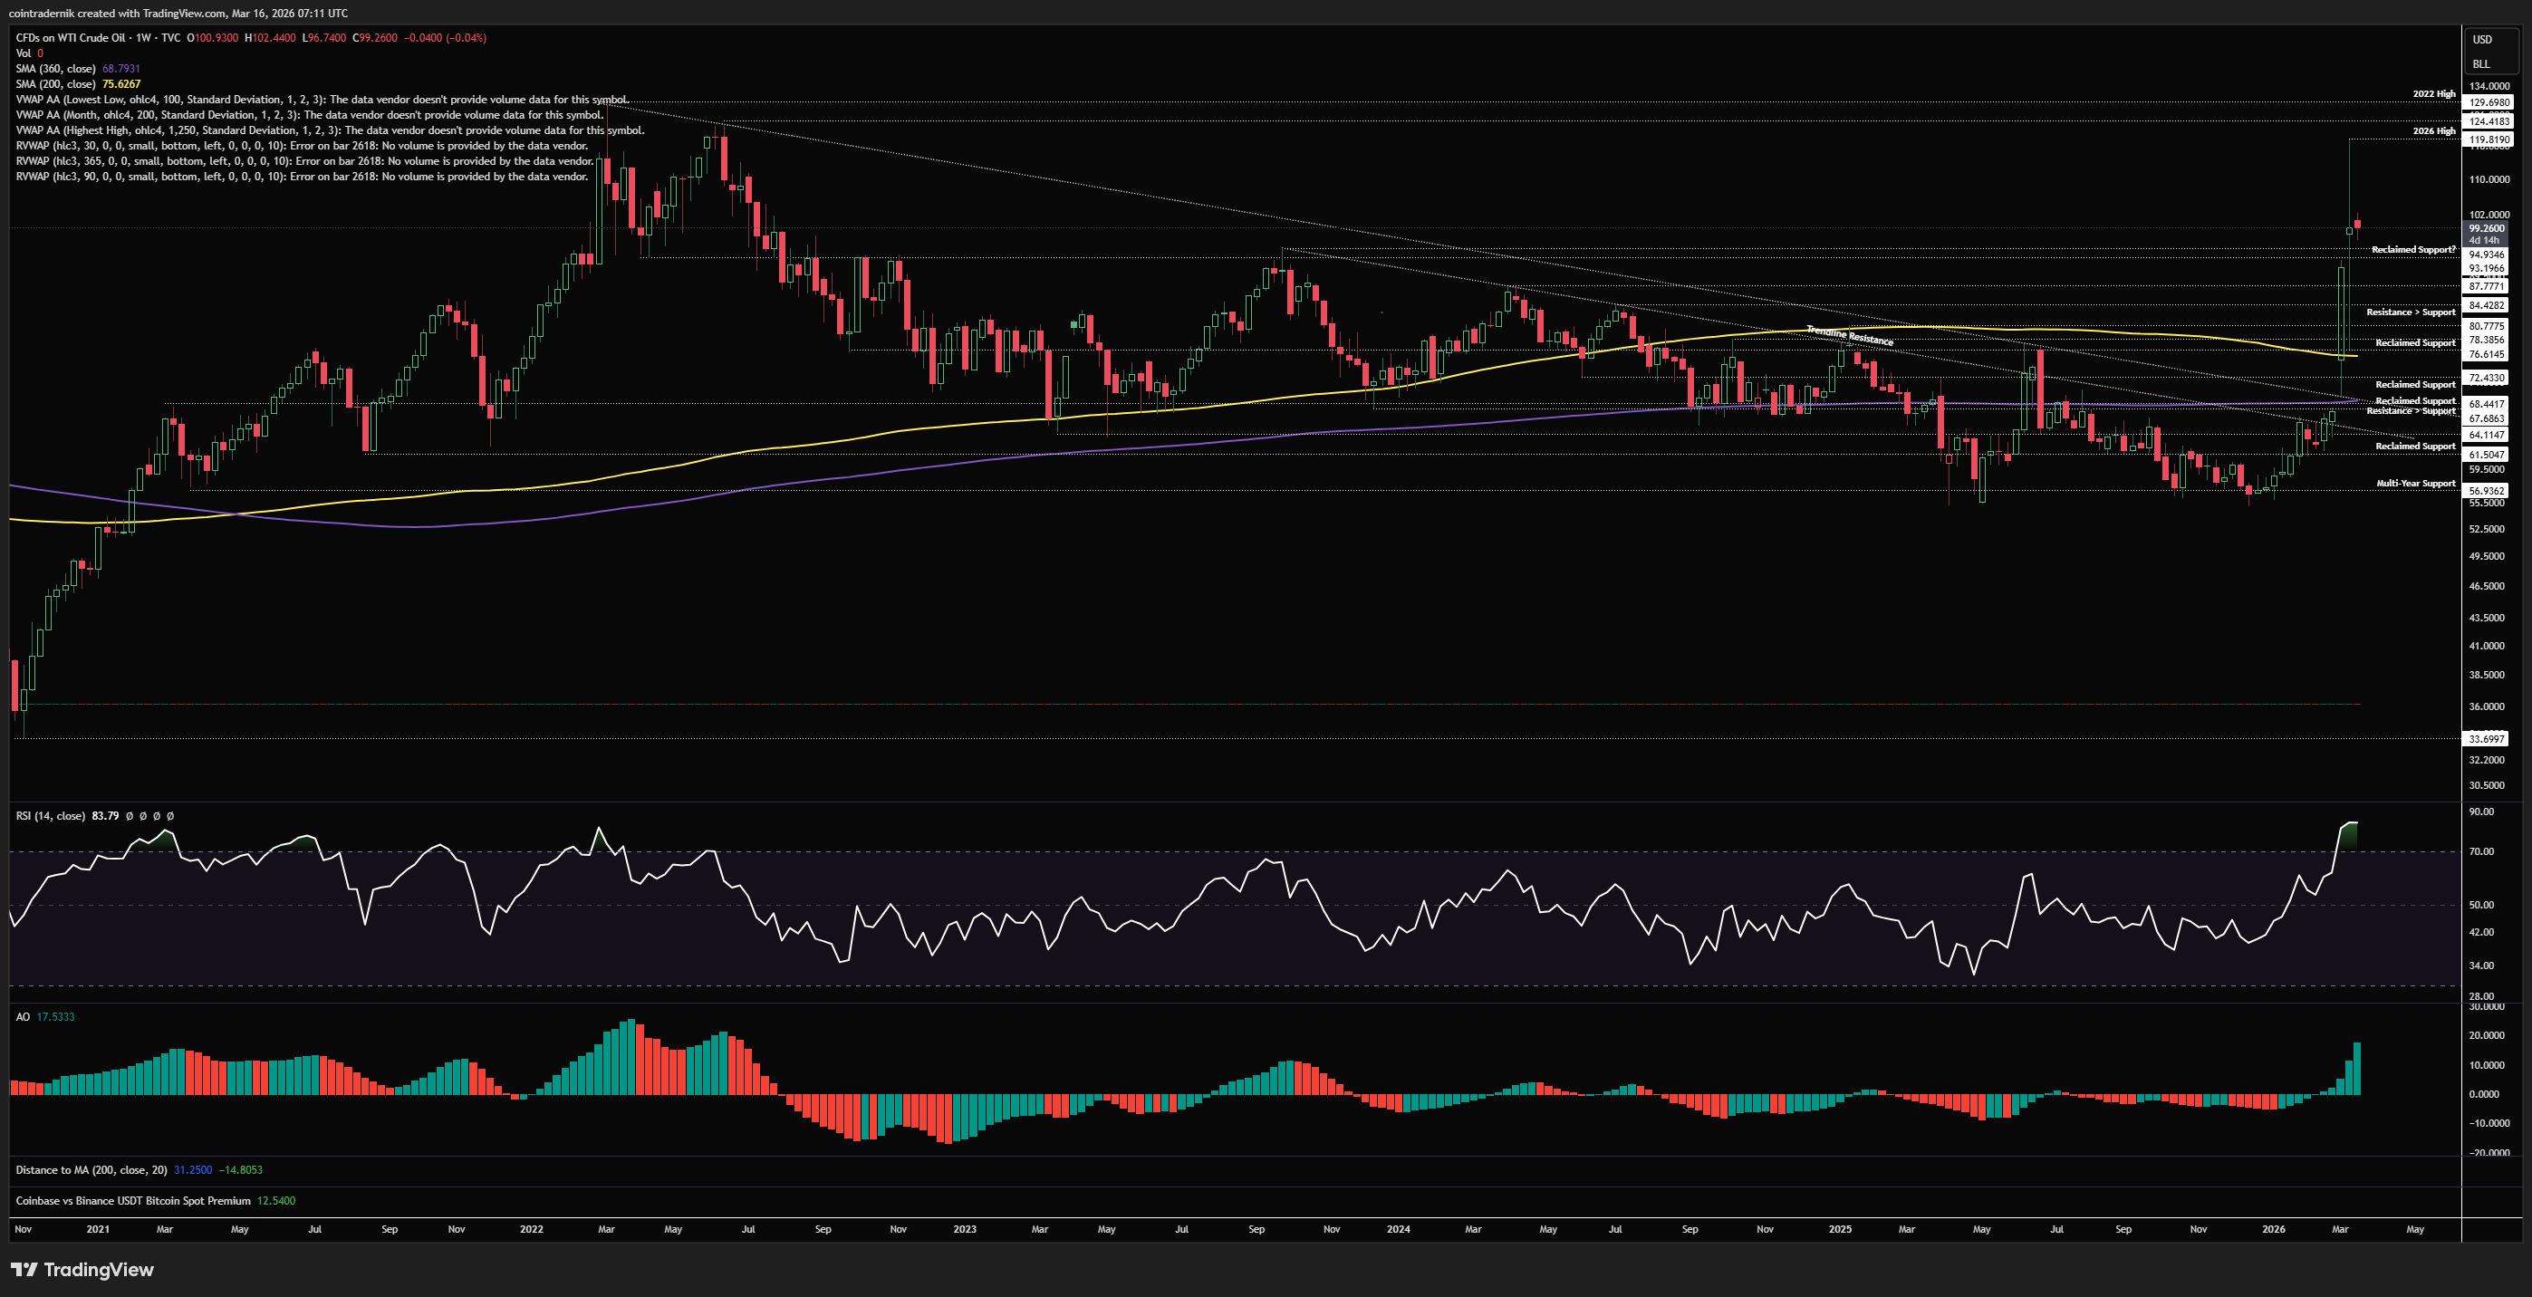Click the Vol indicator legend label
Screen dimensions: 2532x1297
(x=24, y=53)
